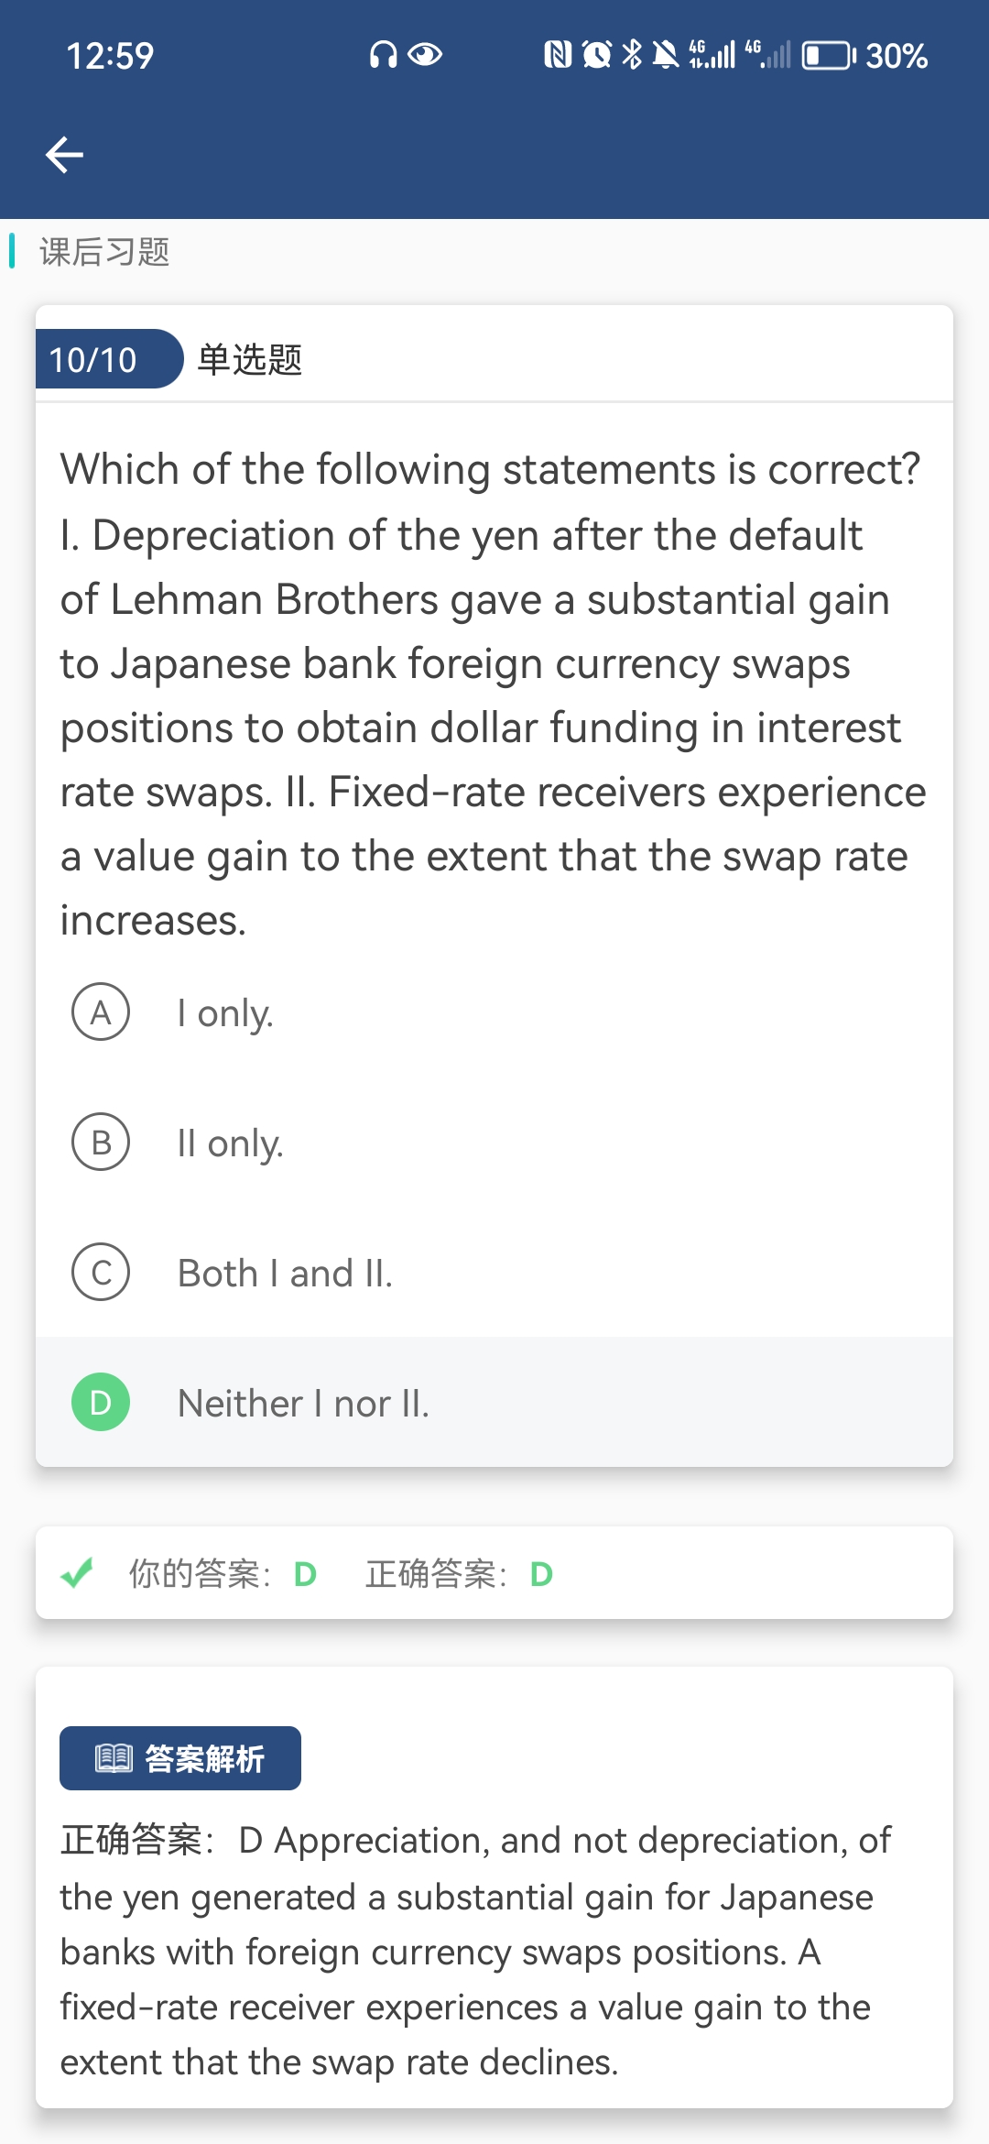Tap the 正确答案 D result text
The image size is (989, 2144).
click(460, 1574)
